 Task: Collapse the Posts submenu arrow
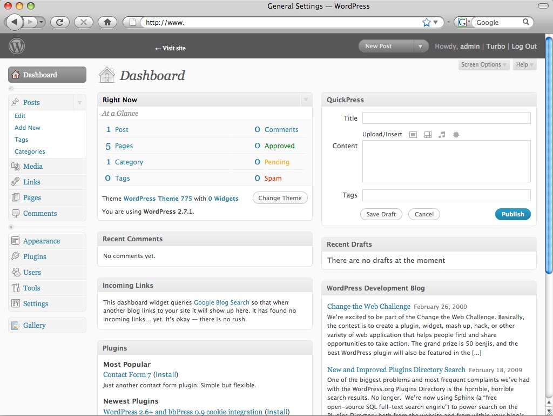pos(79,102)
